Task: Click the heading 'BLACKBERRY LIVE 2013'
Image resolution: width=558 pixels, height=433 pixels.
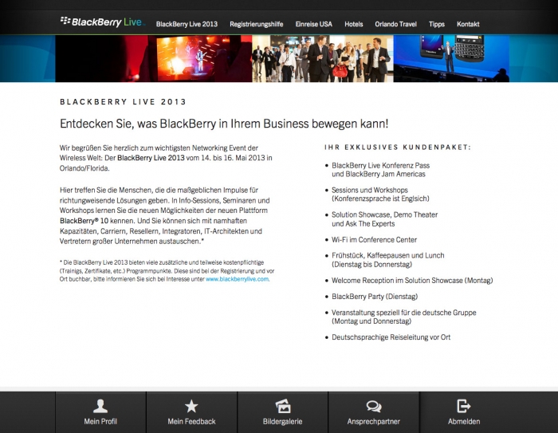Action: click(x=123, y=102)
